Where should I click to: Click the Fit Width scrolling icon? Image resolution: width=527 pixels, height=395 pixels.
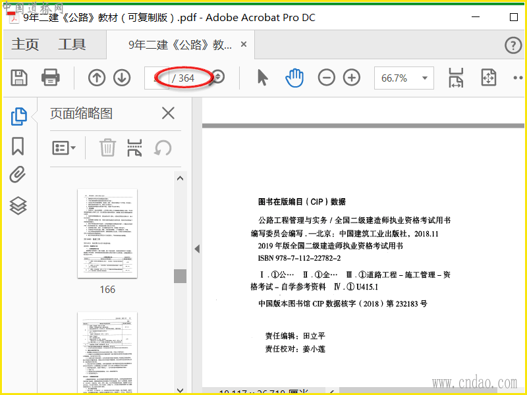tap(456, 78)
